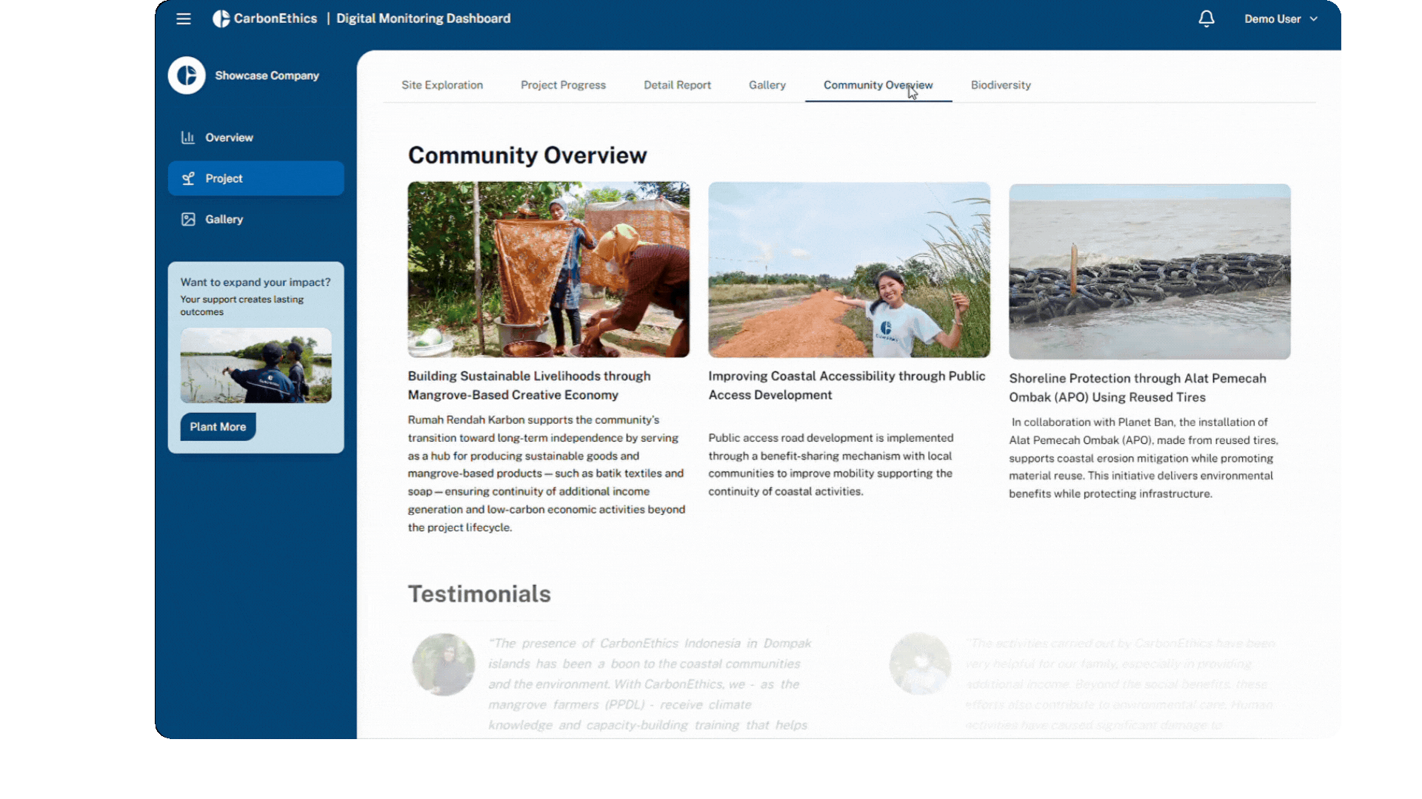This screenshot has width=1422, height=799.
Task: Select Project in the sidebar
Action: (x=256, y=178)
